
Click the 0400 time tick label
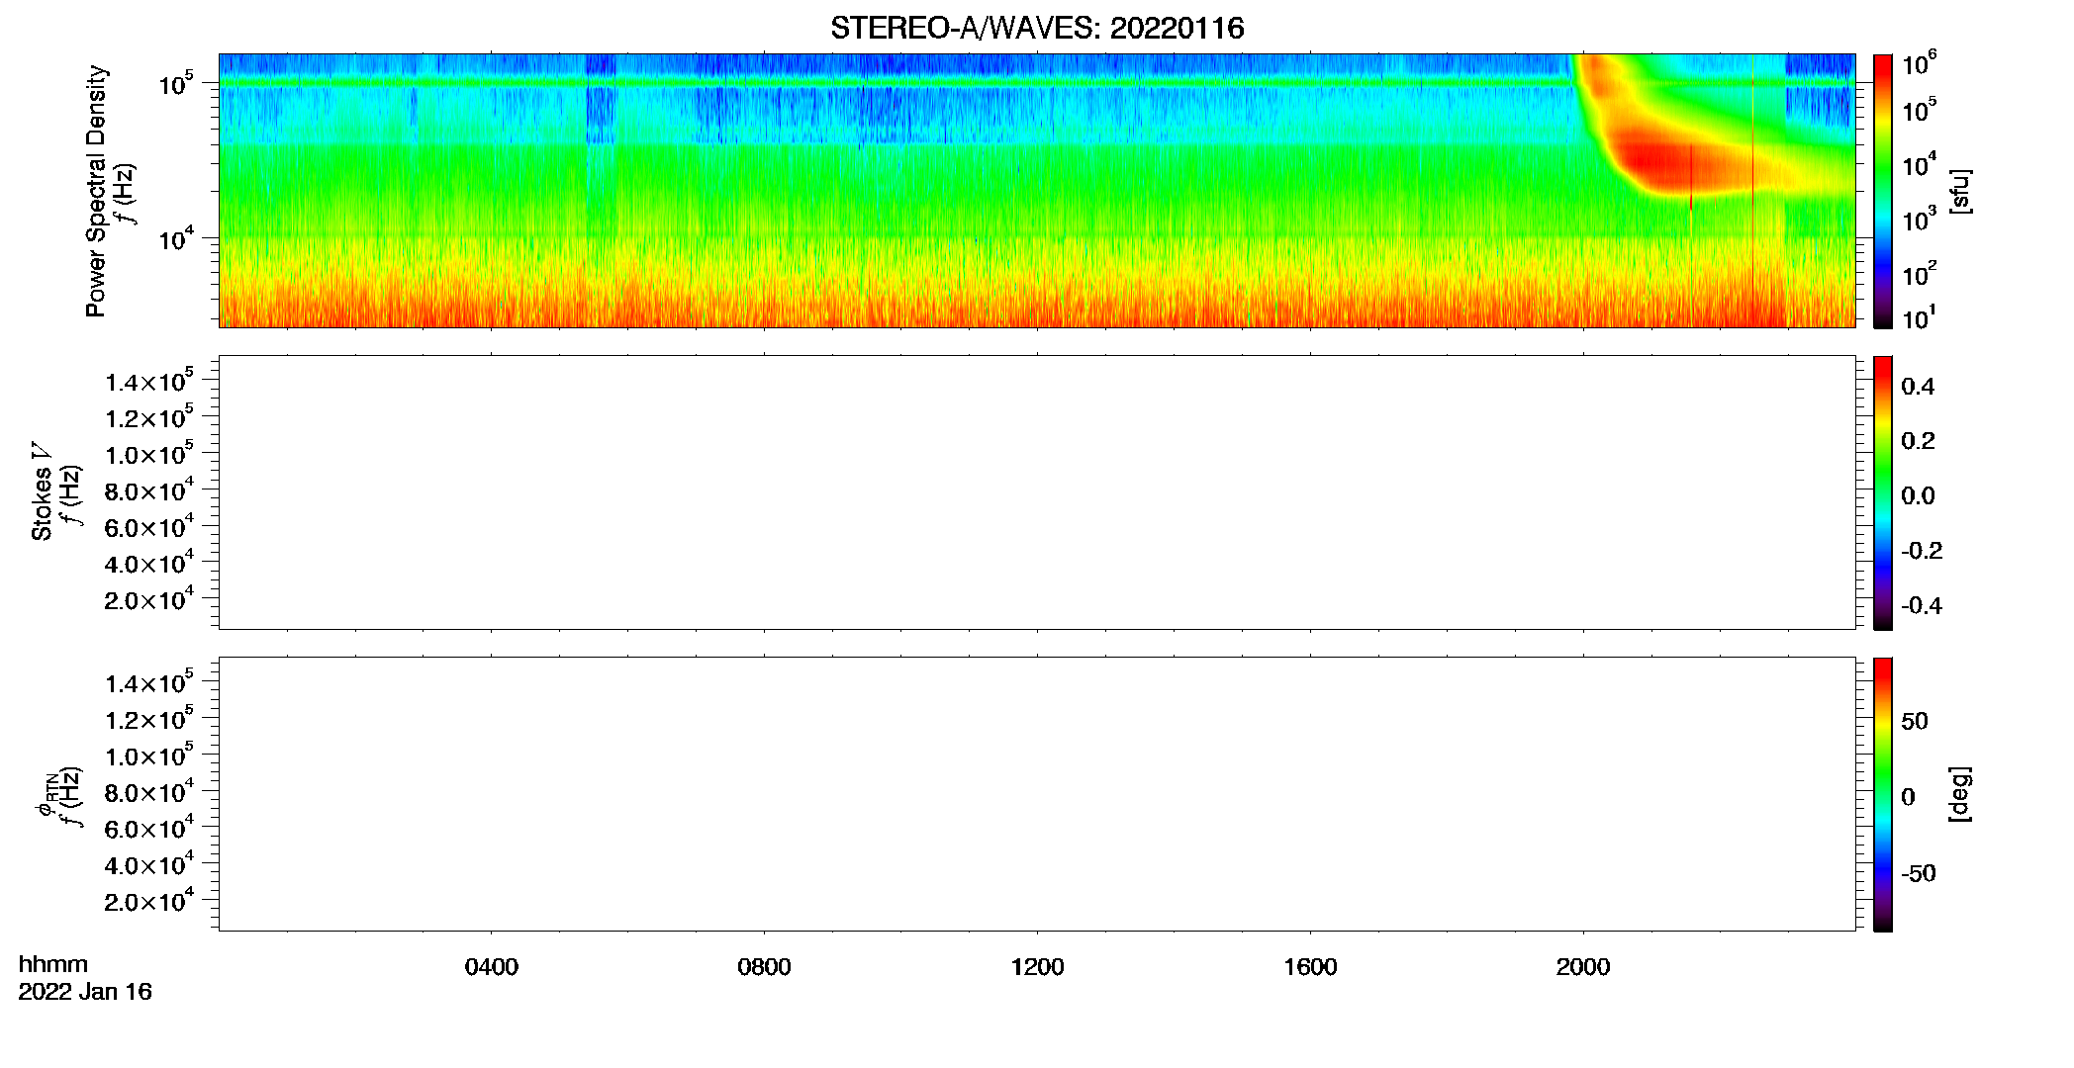coord(492,967)
